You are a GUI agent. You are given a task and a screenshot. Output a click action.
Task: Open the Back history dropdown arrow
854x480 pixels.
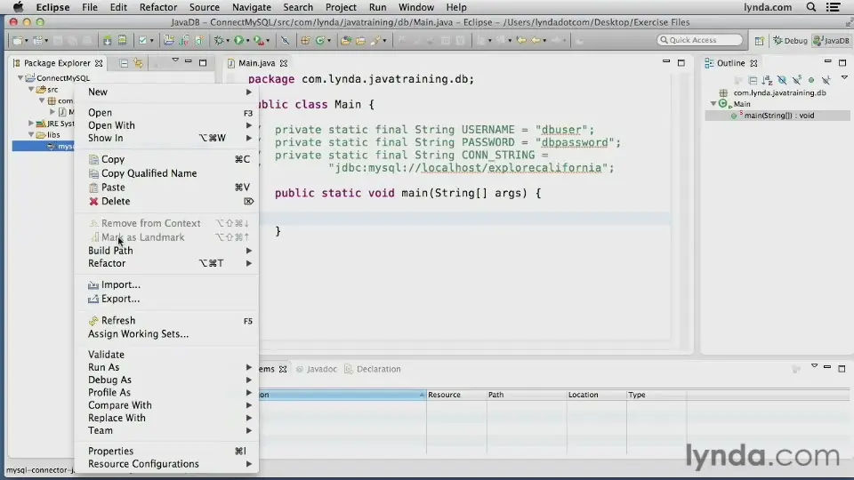(x=544, y=41)
